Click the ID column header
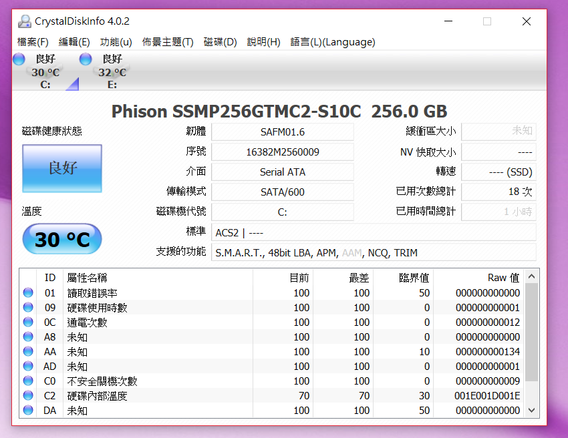Screen dimensions: 568x438 tap(50, 278)
